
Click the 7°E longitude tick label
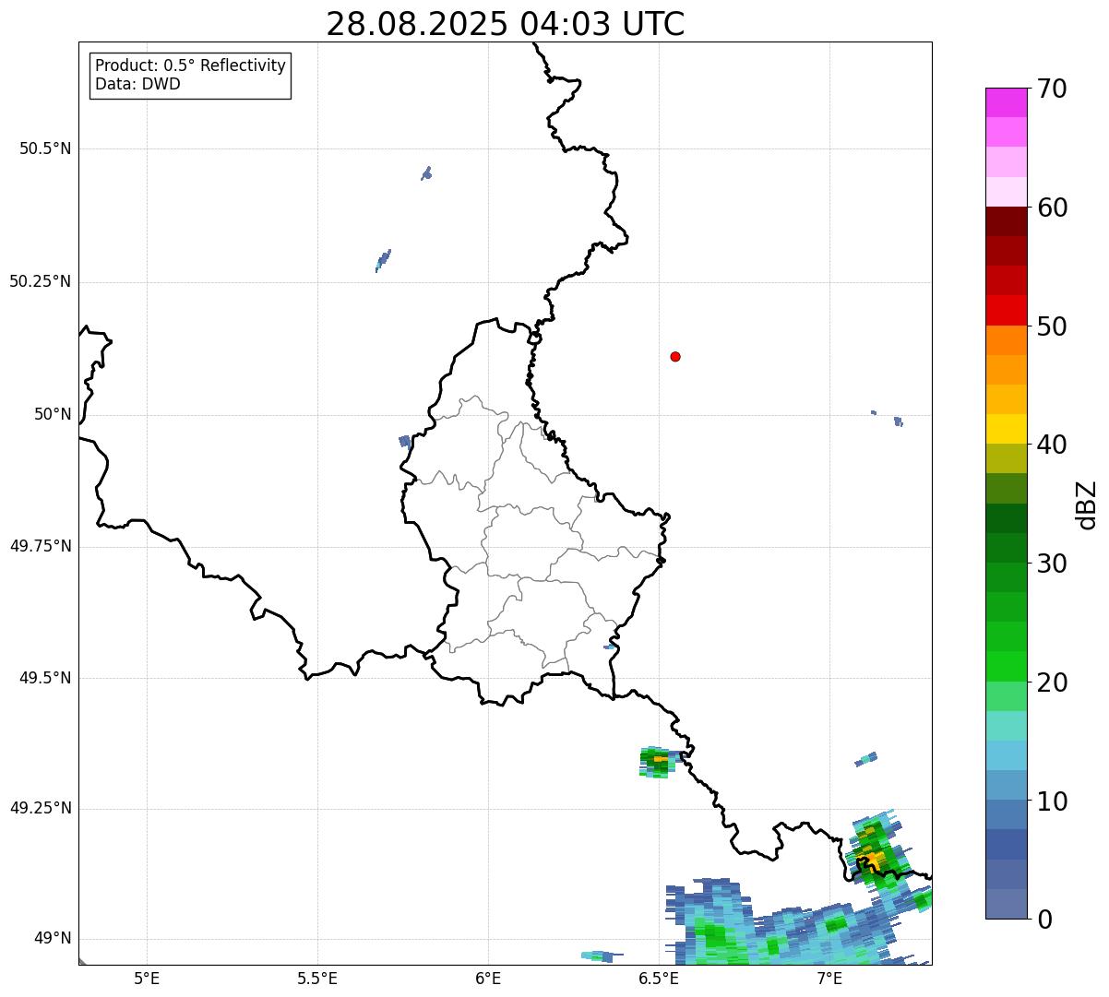pyautogui.click(x=829, y=979)
